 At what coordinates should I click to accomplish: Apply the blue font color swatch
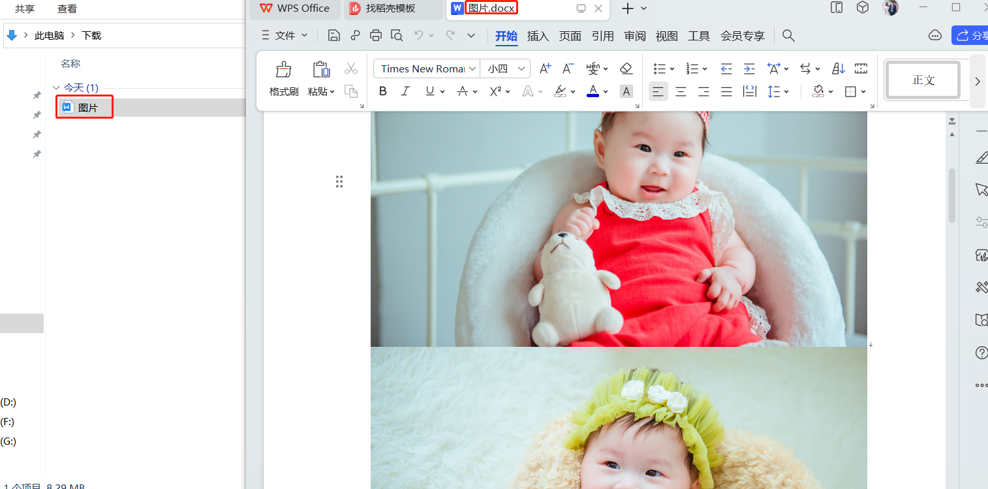593,91
